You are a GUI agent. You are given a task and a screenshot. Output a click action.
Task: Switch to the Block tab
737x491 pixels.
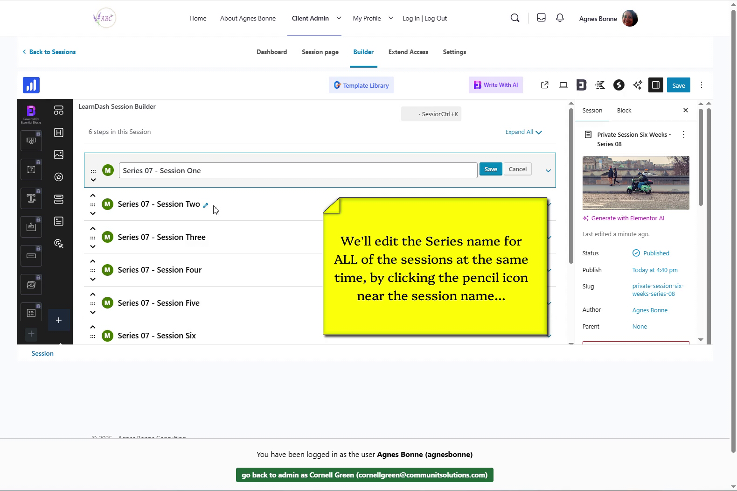[x=624, y=111]
